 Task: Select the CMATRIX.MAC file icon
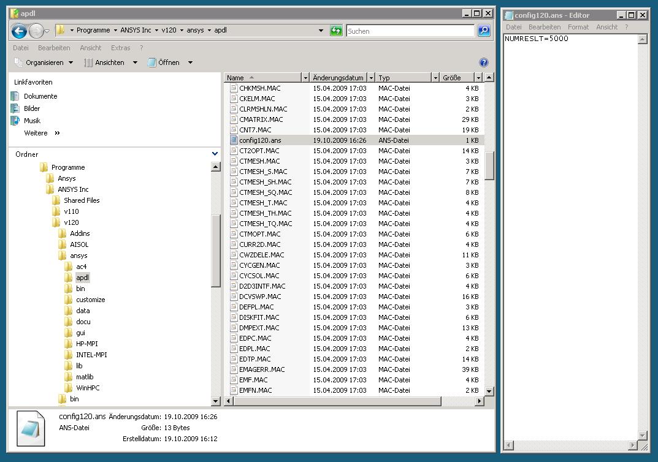tap(234, 119)
